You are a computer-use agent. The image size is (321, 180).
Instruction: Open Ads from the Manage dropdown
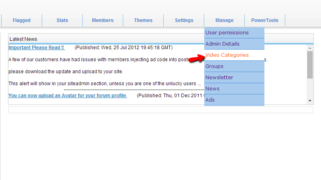pos(234,100)
